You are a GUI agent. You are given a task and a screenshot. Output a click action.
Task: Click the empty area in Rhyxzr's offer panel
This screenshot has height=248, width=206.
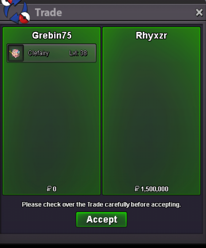(x=152, y=111)
